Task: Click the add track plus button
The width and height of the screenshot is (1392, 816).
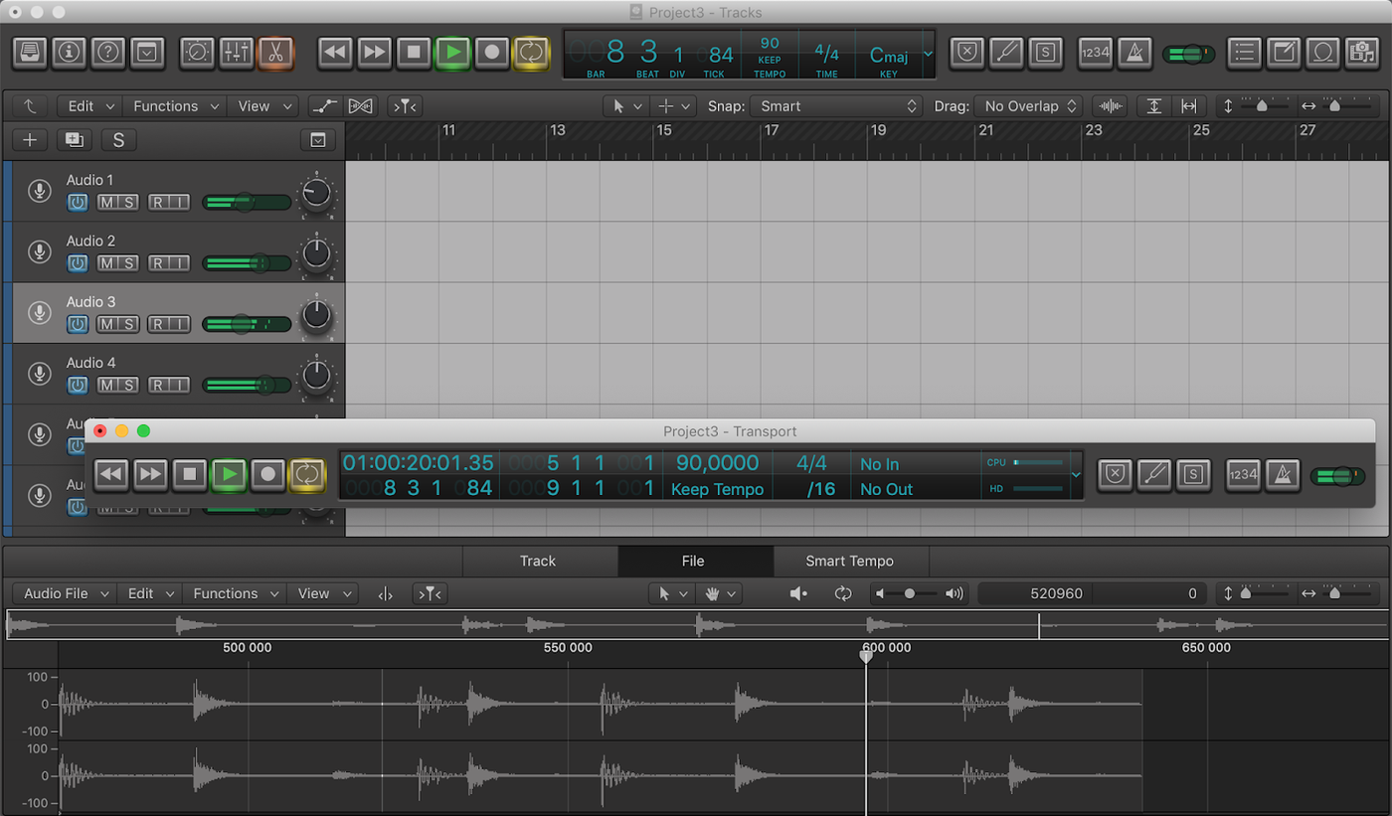Action: 30,140
